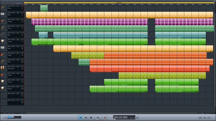Click the 001:01:000 time display
The image size is (216, 121).
pyautogui.click(x=121, y=117)
